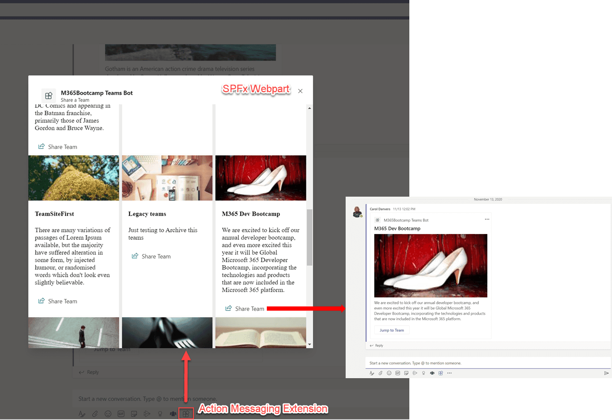Screen dimensions: 612x420
Task: Click the '11/13 12:02 PM' message timestamp
Action: click(404, 209)
